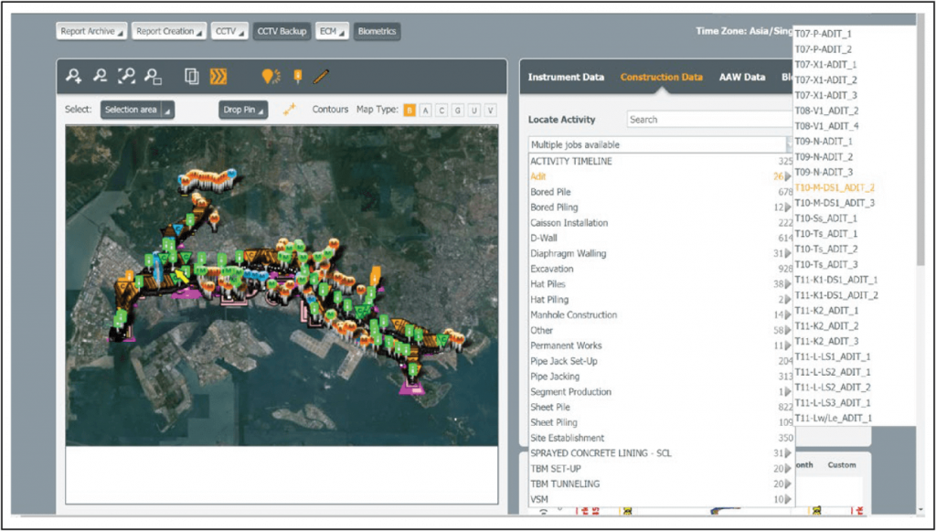Select the Zoom Out magnifier tool
936x531 pixels.
(101, 78)
